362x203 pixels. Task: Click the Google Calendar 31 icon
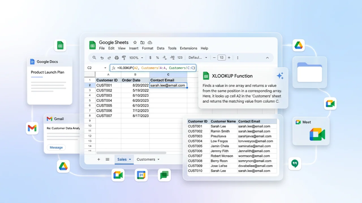click(x=141, y=175)
